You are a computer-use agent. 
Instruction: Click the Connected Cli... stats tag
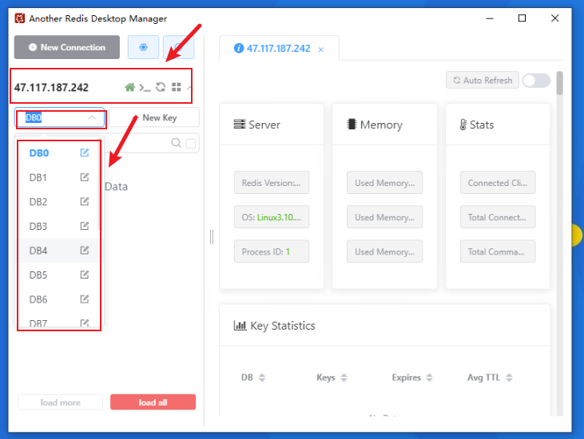pyautogui.click(x=498, y=183)
